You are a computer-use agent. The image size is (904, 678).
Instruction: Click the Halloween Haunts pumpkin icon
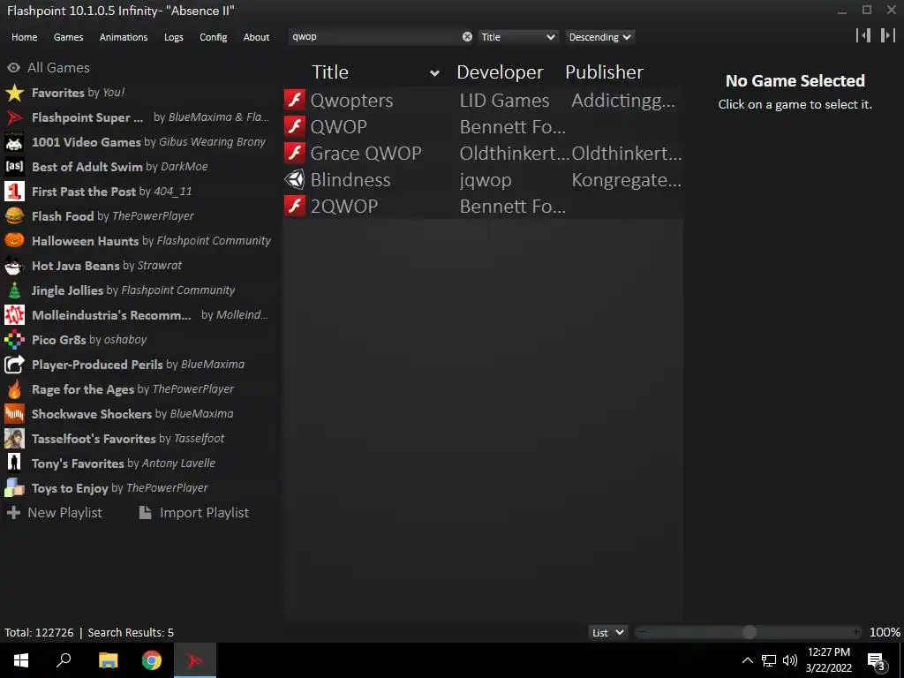point(14,241)
